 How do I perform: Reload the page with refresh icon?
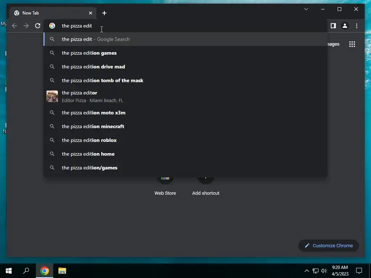(38, 26)
